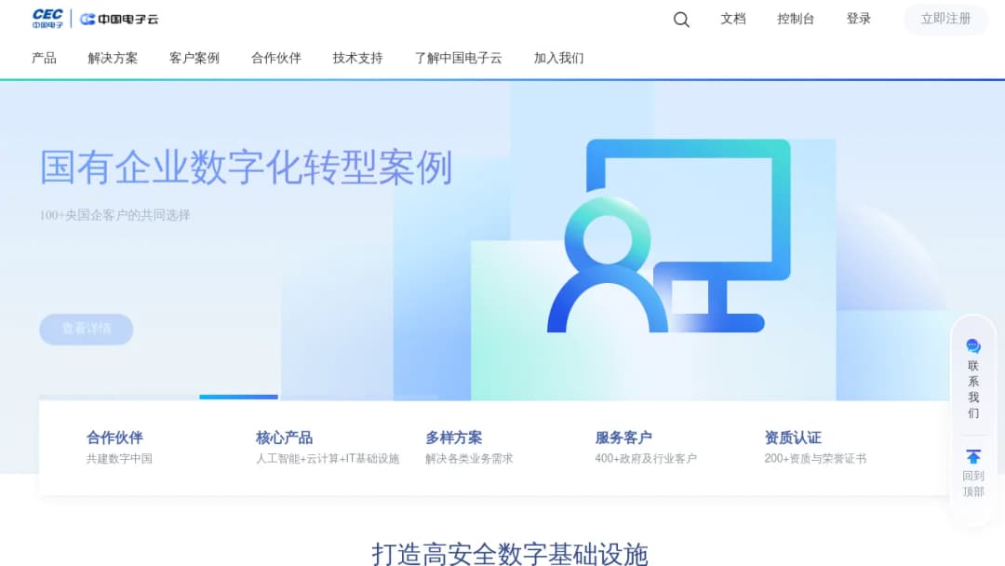
Task: Click 人工智能+云计算+IT基础设施 description
Action: pos(328,458)
